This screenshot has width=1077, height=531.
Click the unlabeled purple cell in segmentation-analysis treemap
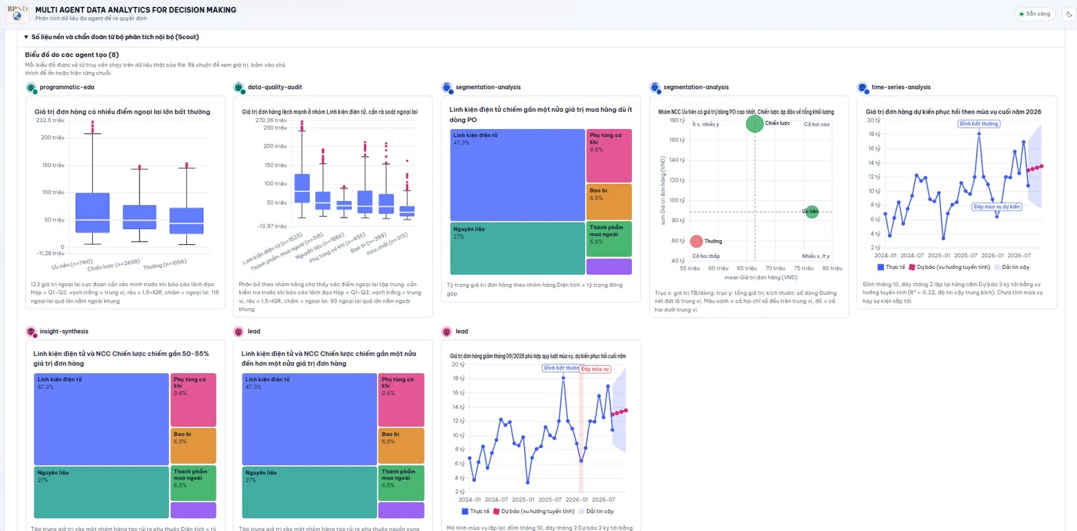pyautogui.click(x=609, y=266)
